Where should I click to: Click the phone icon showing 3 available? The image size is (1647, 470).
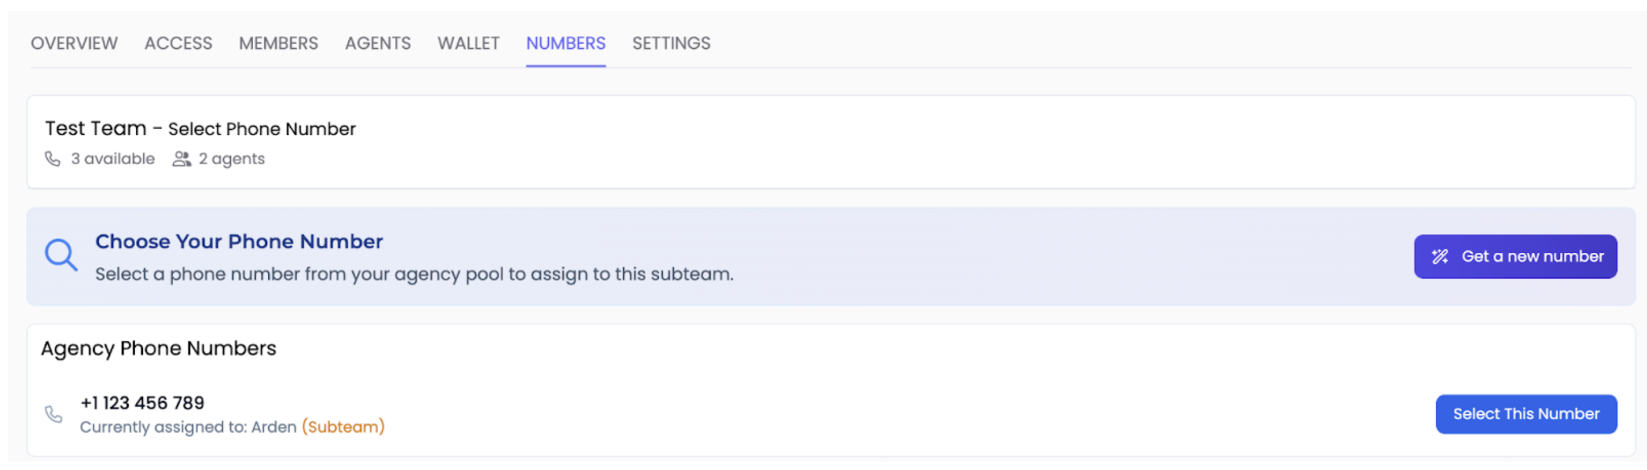pos(54,158)
